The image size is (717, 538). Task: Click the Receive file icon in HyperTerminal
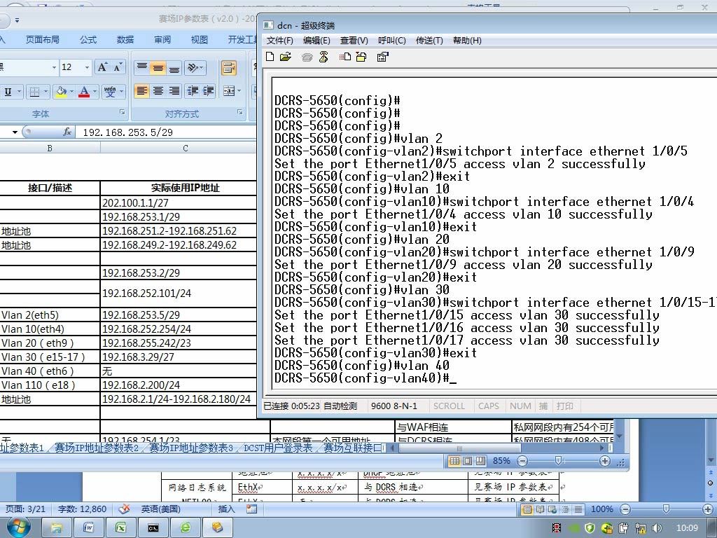[361, 57]
